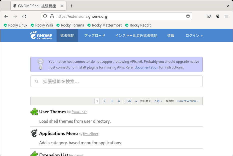This screenshot has height=156, width=233.
Task: Bookmark this page with the star icon
Action: pyautogui.click(x=188, y=16)
